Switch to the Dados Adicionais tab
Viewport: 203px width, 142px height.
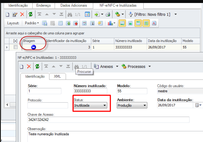pos(74,5)
